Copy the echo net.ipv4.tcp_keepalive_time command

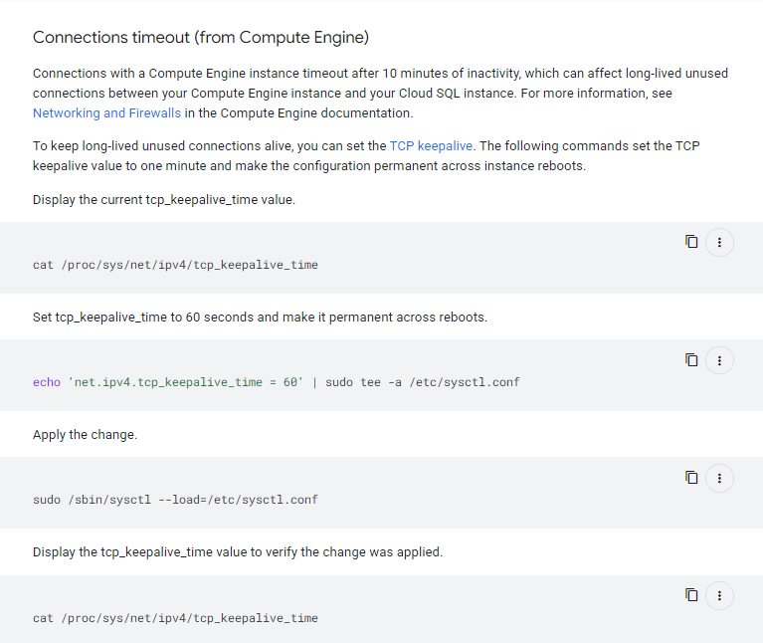click(691, 359)
